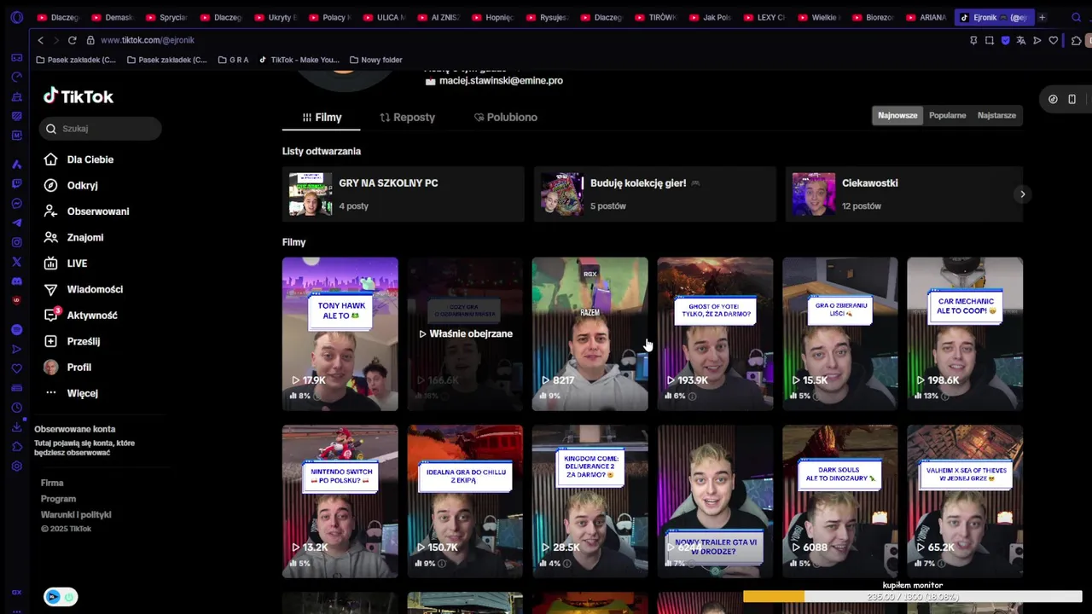Expand the Więcej three-dots menu
The width and height of the screenshot is (1092, 614).
click(x=71, y=393)
